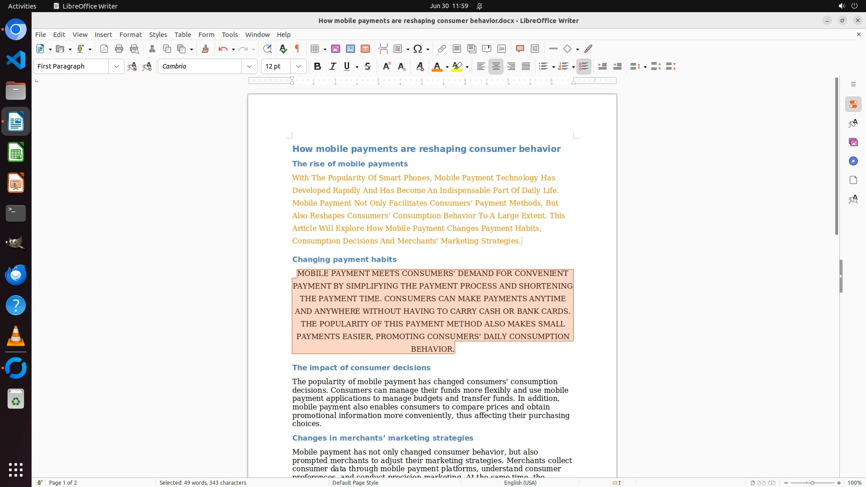Apply orange font color swatch
This screenshot has height=487, width=866.
437,67
